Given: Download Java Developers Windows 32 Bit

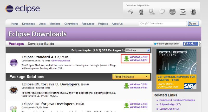Looking at the screenshot, I should [x=139, y=104].
